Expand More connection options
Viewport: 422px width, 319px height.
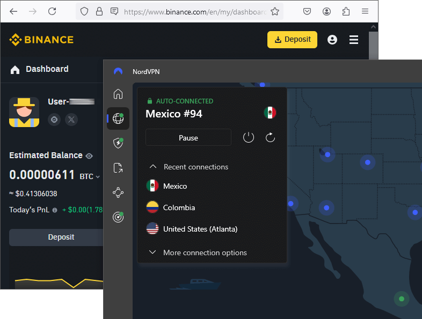198,253
